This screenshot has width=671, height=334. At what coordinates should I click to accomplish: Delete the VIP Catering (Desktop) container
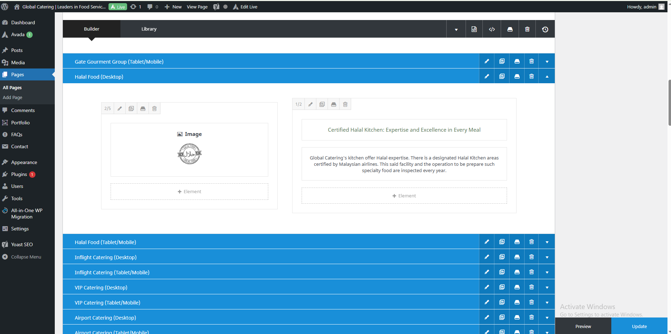click(532, 287)
